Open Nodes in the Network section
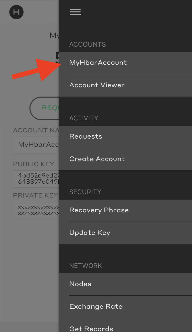The image size is (192, 332). (80, 284)
